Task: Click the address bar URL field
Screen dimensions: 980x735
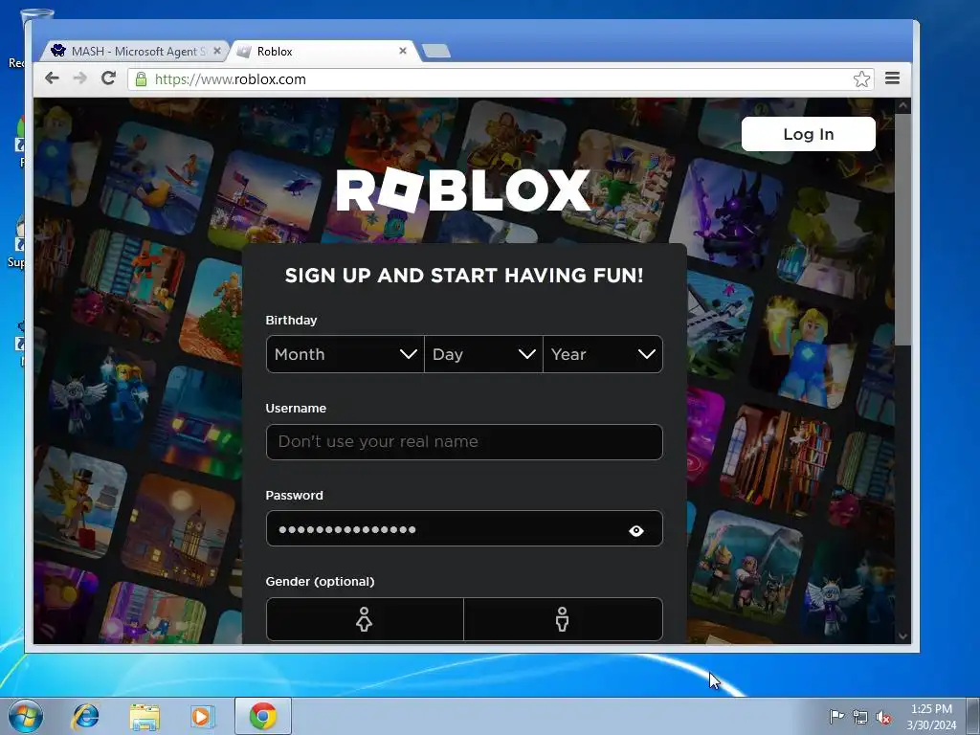Action: click(500, 79)
